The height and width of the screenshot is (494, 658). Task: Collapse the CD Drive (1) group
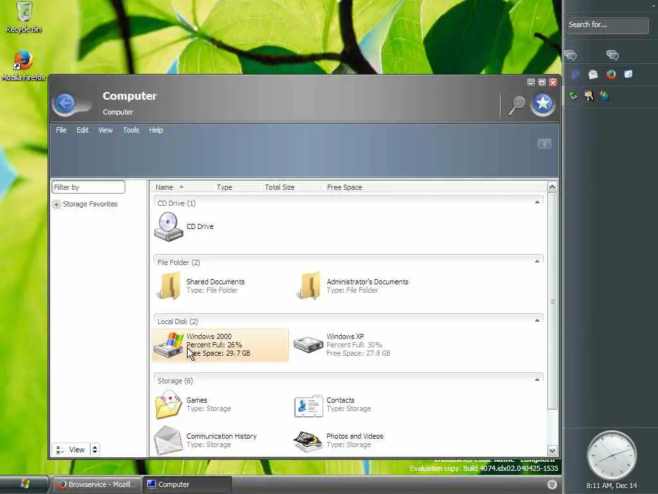pos(537,203)
